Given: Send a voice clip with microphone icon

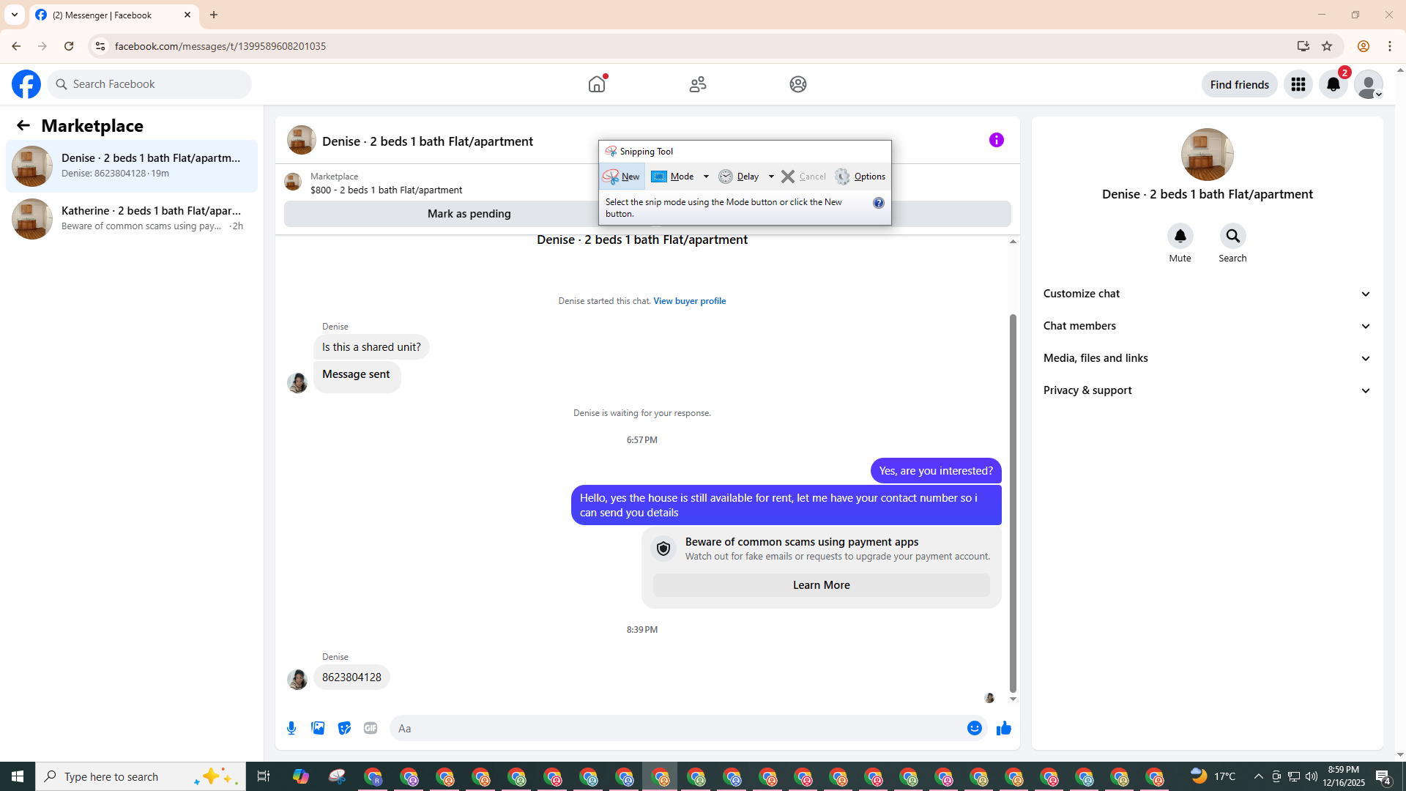Looking at the screenshot, I should click(x=291, y=728).
